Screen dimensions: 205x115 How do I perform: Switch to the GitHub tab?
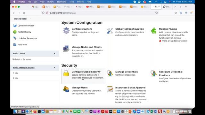pyautogui.click(x=167, y=7)
